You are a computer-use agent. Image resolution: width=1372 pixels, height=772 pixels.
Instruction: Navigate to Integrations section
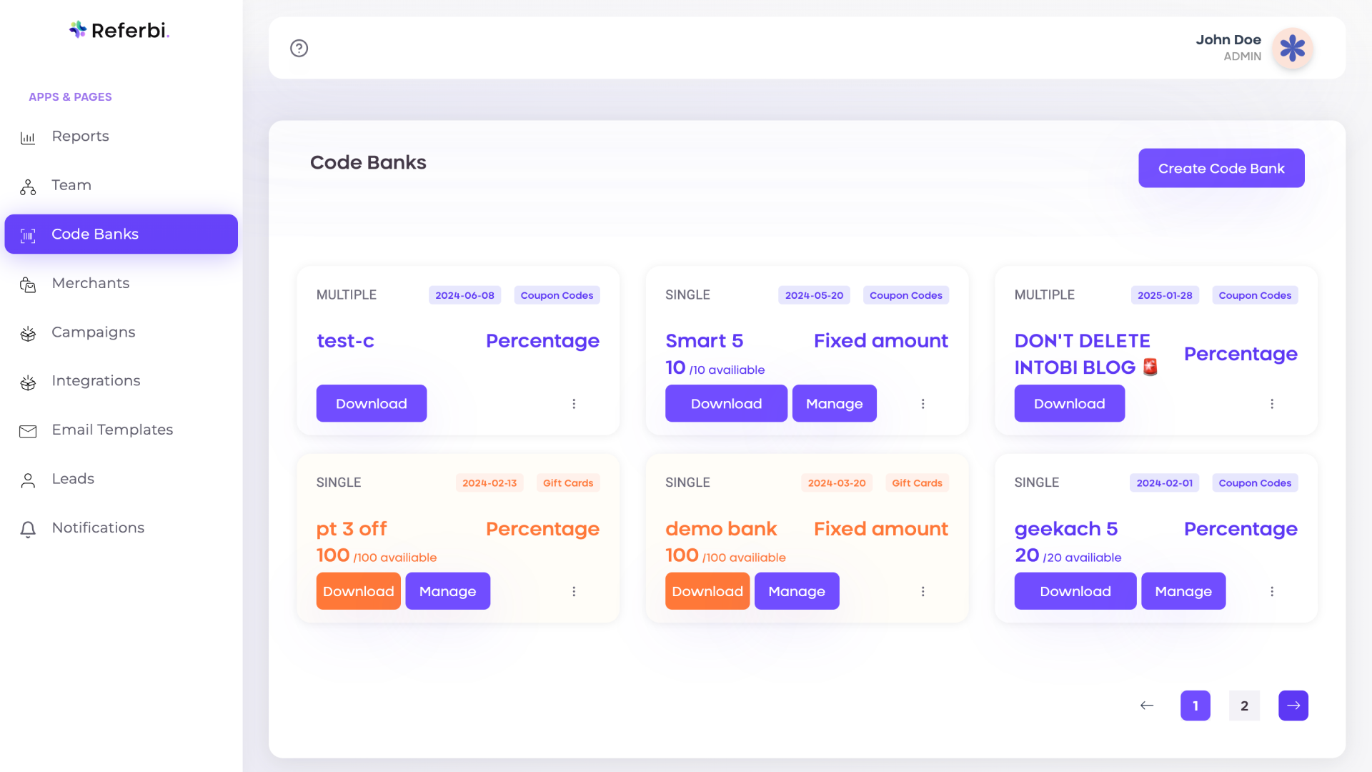tap(96, 381)
